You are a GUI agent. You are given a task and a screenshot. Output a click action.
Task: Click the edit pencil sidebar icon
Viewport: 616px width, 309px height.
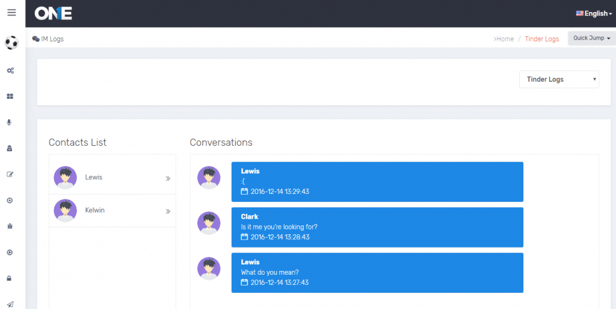10,175
